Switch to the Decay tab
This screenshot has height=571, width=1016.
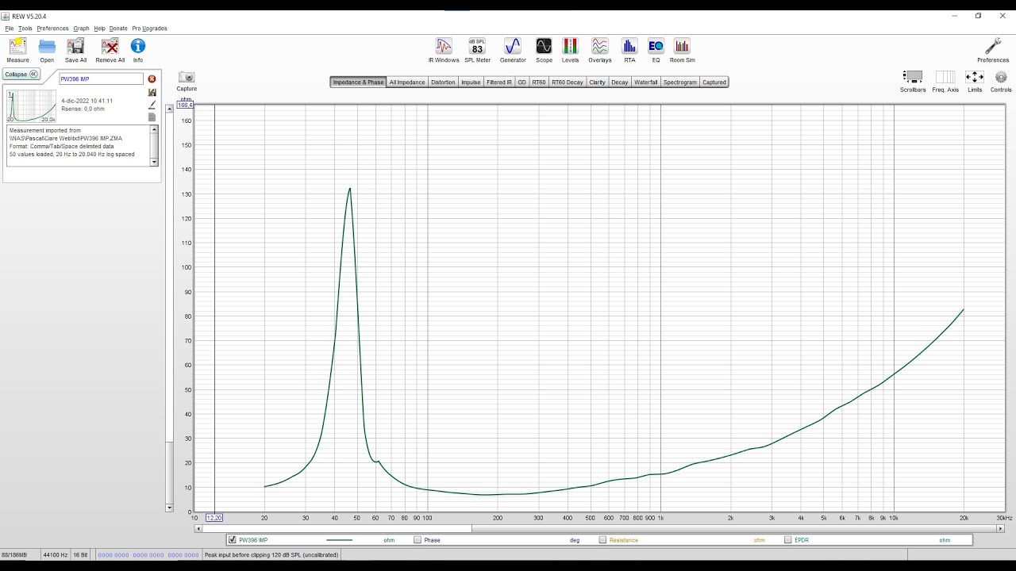(x=620, y=82)
